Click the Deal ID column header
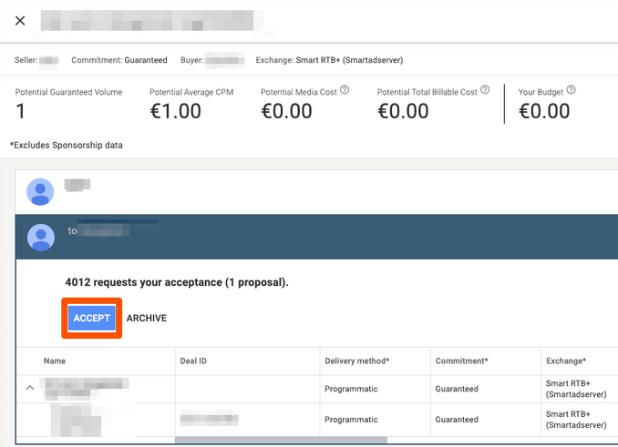618x447 pixels. [195, 361]
